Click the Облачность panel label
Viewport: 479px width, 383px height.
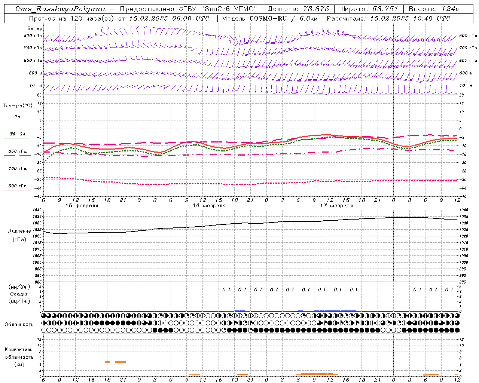click(19, 325)
